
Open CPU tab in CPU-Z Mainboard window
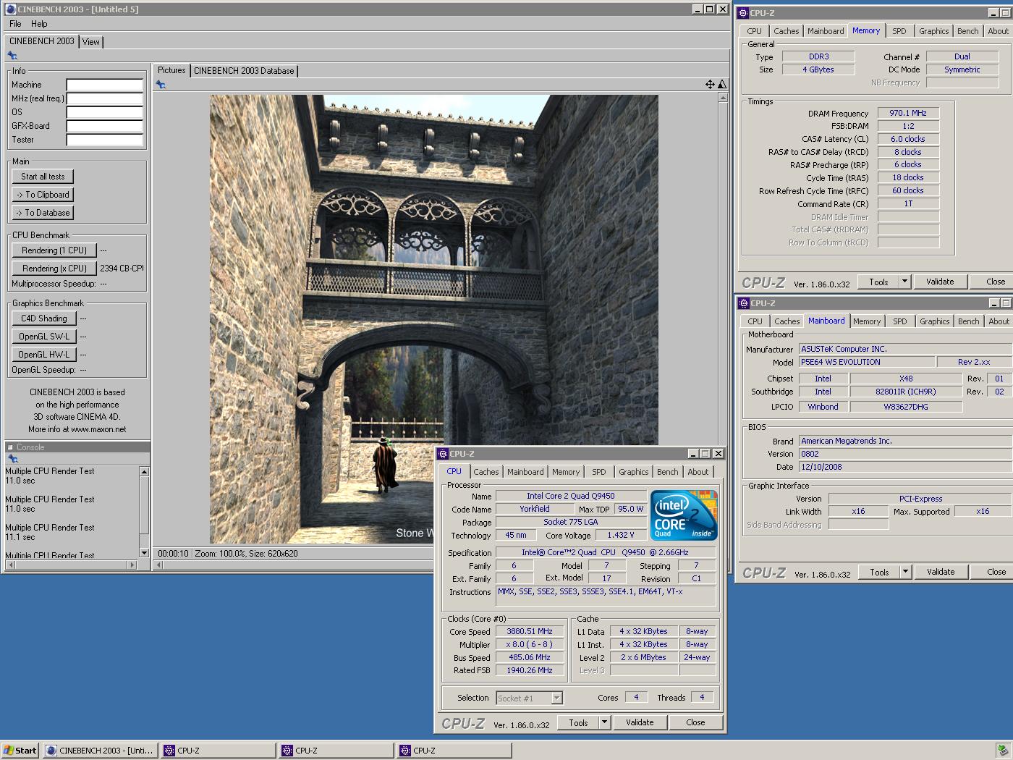coord(755,321)
